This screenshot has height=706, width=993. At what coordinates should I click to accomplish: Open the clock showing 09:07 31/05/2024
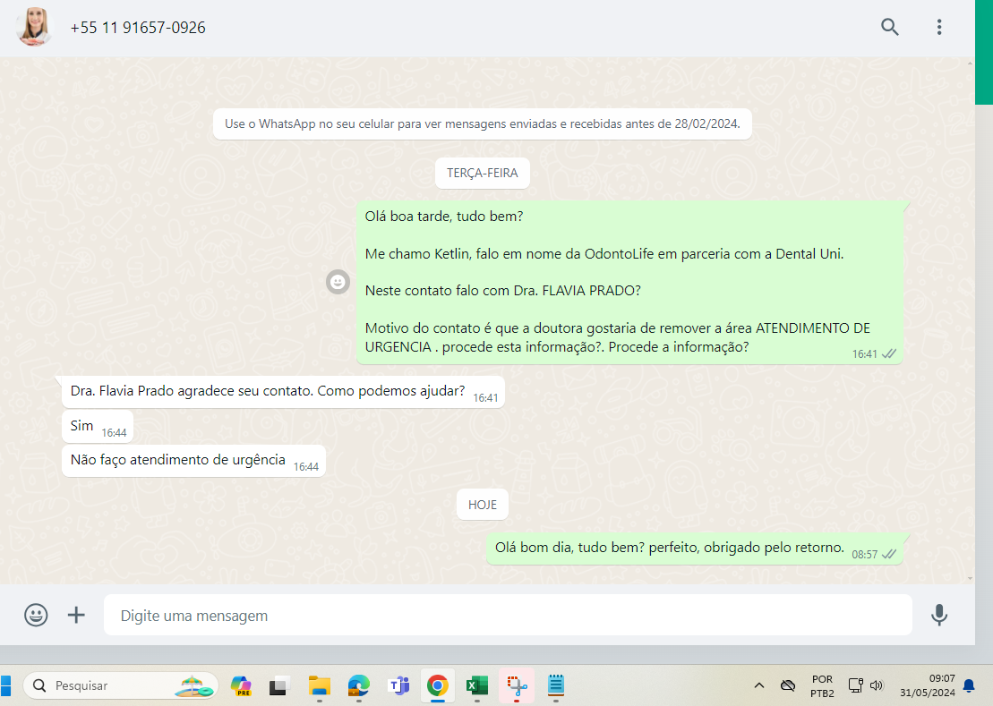(927, 685)
